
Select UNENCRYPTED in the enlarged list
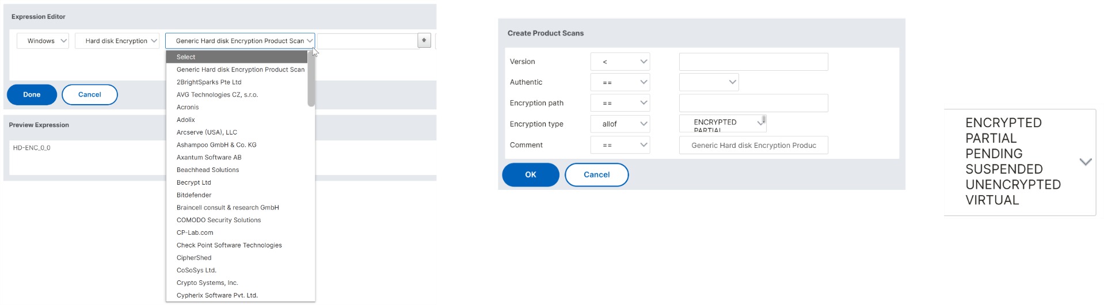point(1013,185)
